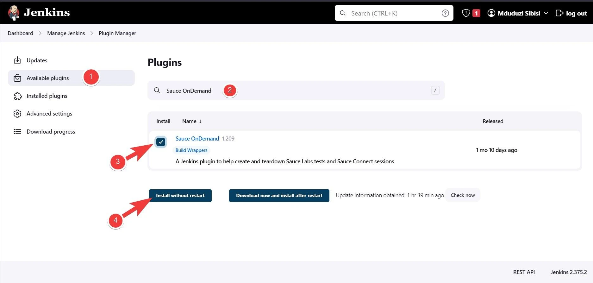Viewport: 593px width, 283px height.
Task: Open the Advanced settings tab
Action: [71, 113]
